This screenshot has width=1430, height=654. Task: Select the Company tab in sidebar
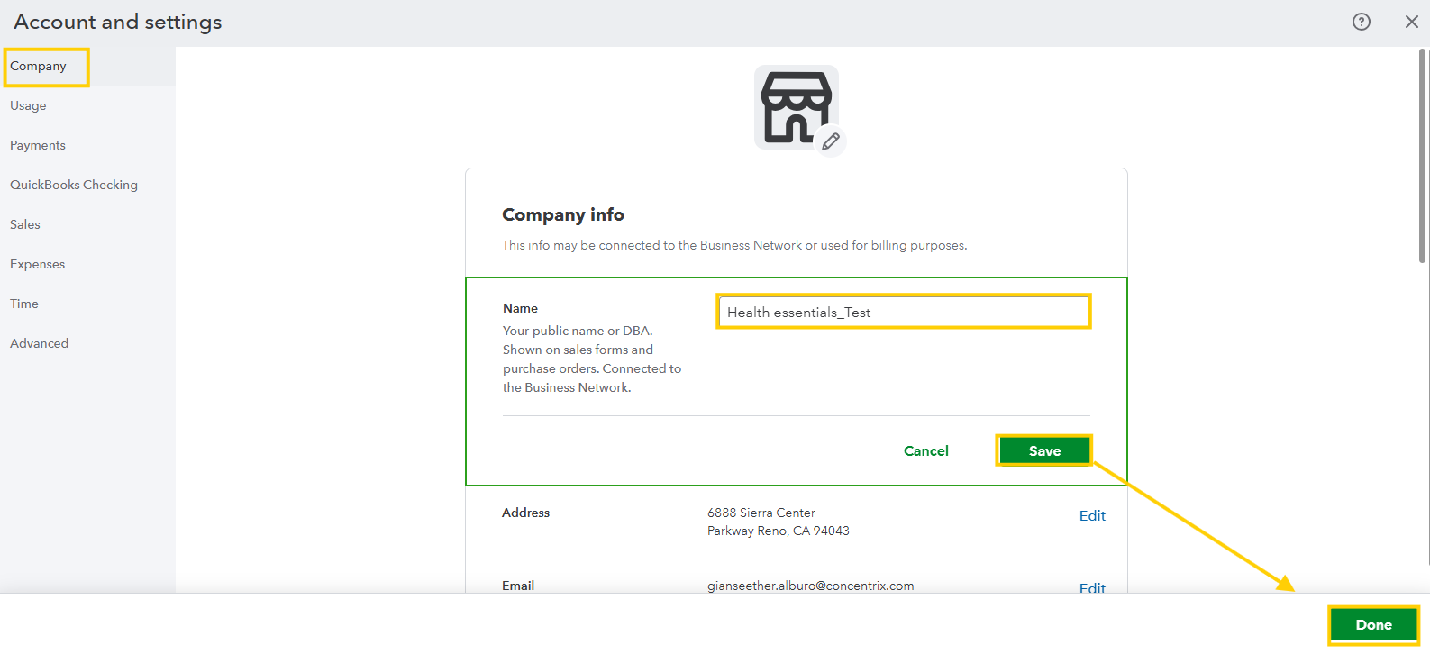coord(39,67)
